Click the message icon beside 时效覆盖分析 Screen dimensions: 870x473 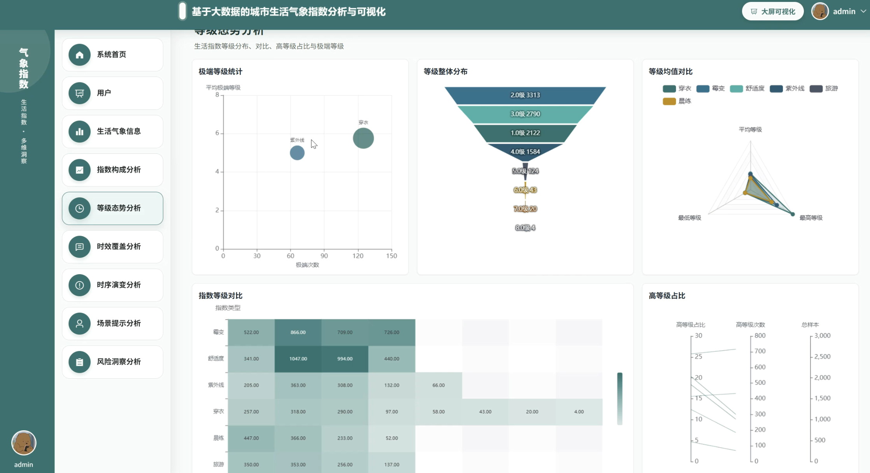pos(79,247)
